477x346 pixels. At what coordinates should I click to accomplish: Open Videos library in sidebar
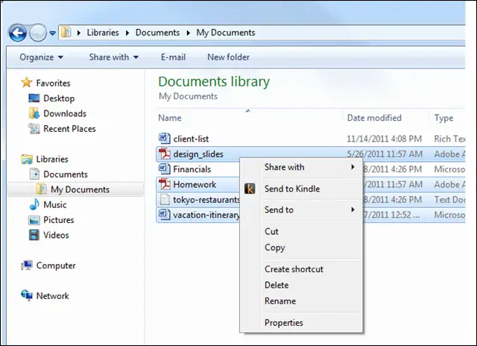[56, 235]
